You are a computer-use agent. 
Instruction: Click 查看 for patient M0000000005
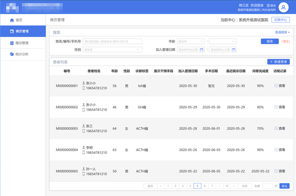[x=282, y=171]
